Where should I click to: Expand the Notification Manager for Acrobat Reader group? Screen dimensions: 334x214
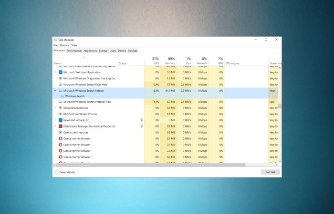pos(55,126)
